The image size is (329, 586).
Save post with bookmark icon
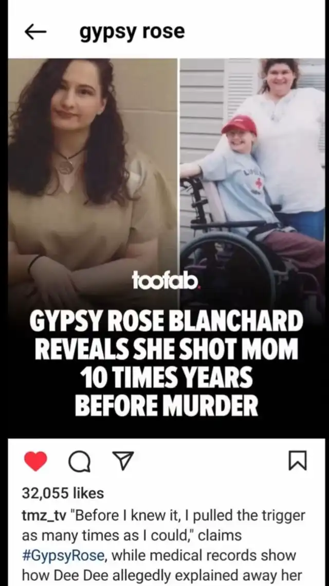(x=298, y=461)
